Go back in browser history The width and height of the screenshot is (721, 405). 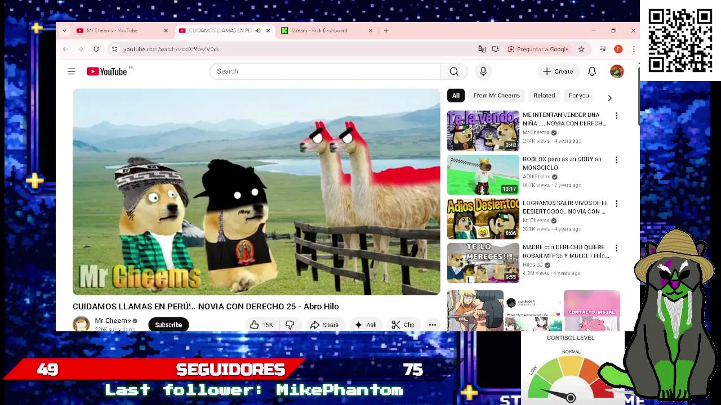(65, 49)
